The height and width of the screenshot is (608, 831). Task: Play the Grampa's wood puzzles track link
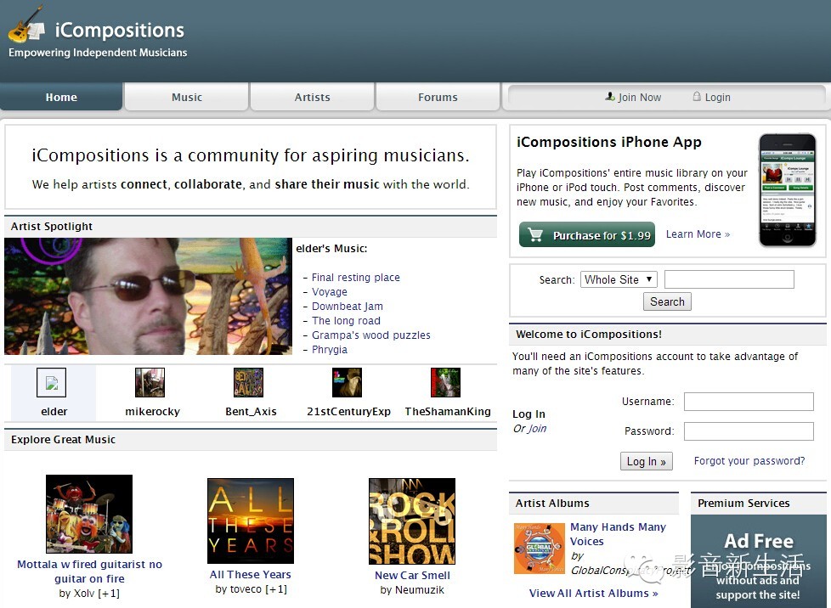pos(370,335)
